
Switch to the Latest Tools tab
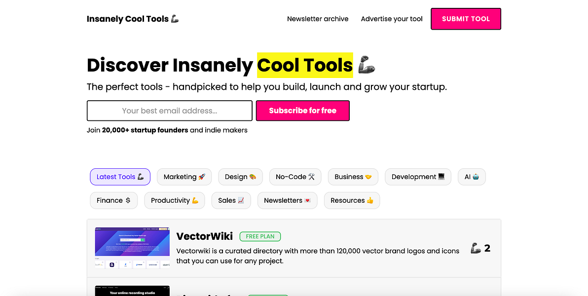[x=120, y=177]
